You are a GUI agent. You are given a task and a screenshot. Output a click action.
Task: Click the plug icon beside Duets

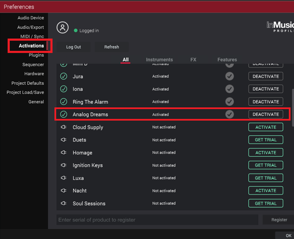click(64, 140)
